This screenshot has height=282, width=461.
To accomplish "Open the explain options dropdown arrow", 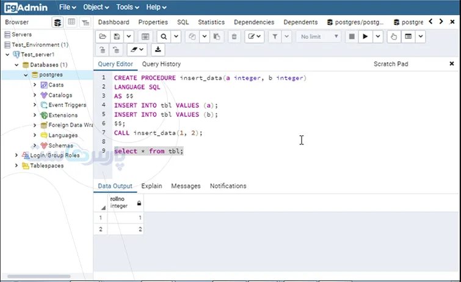I will click(x=421, y=37).
